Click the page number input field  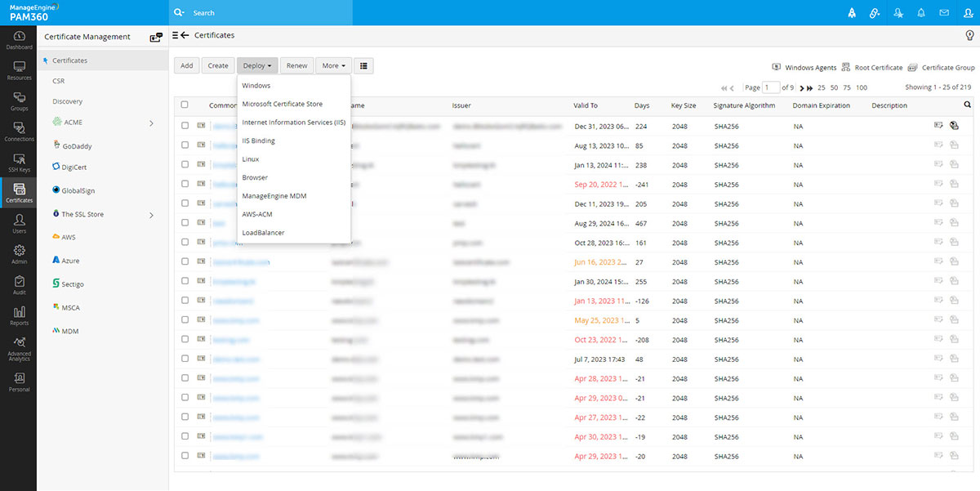point(771,87)
